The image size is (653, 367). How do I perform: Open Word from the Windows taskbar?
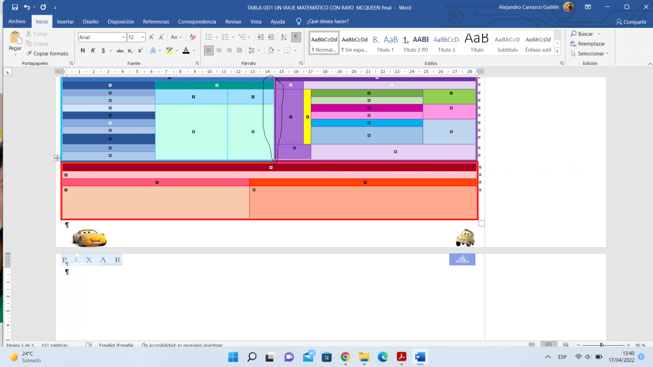point(420,357)
